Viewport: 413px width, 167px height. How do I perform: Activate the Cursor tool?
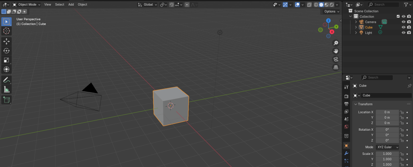(x=6, y=31)
